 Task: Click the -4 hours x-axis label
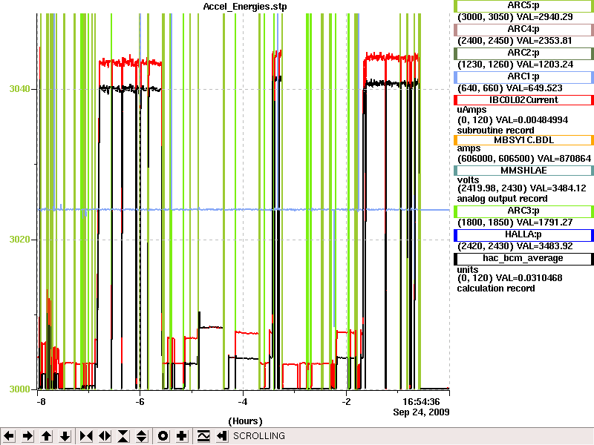tap(243, 401)
